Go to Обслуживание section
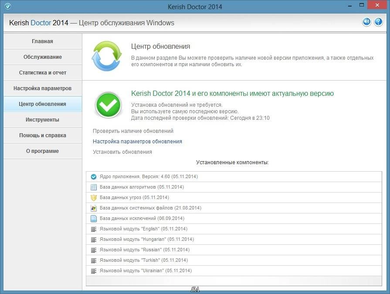 [43, 57]
